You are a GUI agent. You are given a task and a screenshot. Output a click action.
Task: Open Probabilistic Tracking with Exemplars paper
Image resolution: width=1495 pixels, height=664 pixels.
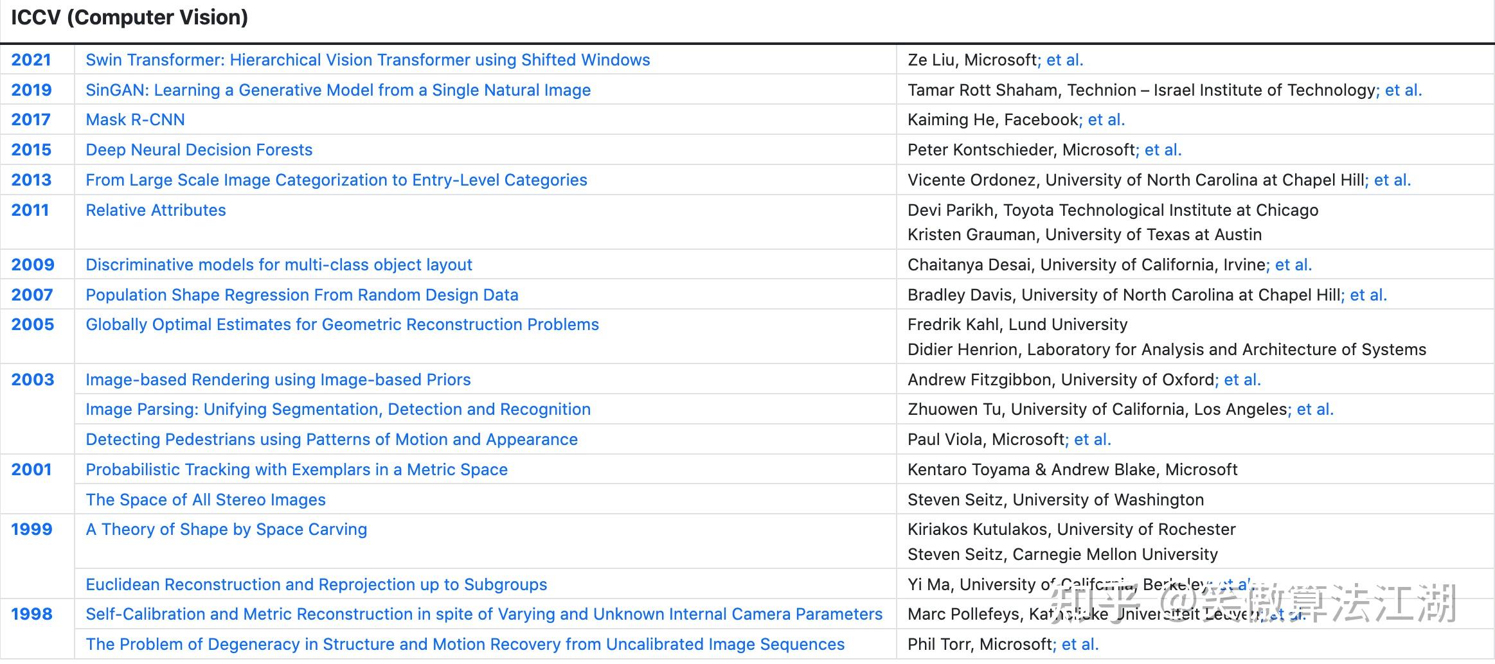point(296,469)
